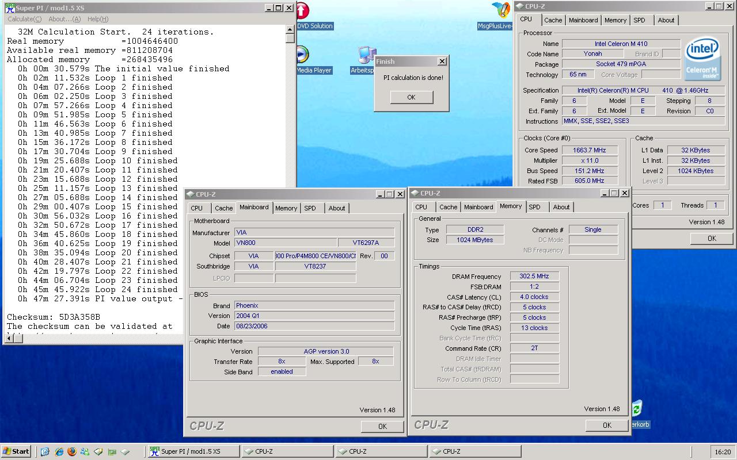Click the Code Name field Yonah
Image resolution: width=737 pixels, height=460 pixels.
[592, 54]
